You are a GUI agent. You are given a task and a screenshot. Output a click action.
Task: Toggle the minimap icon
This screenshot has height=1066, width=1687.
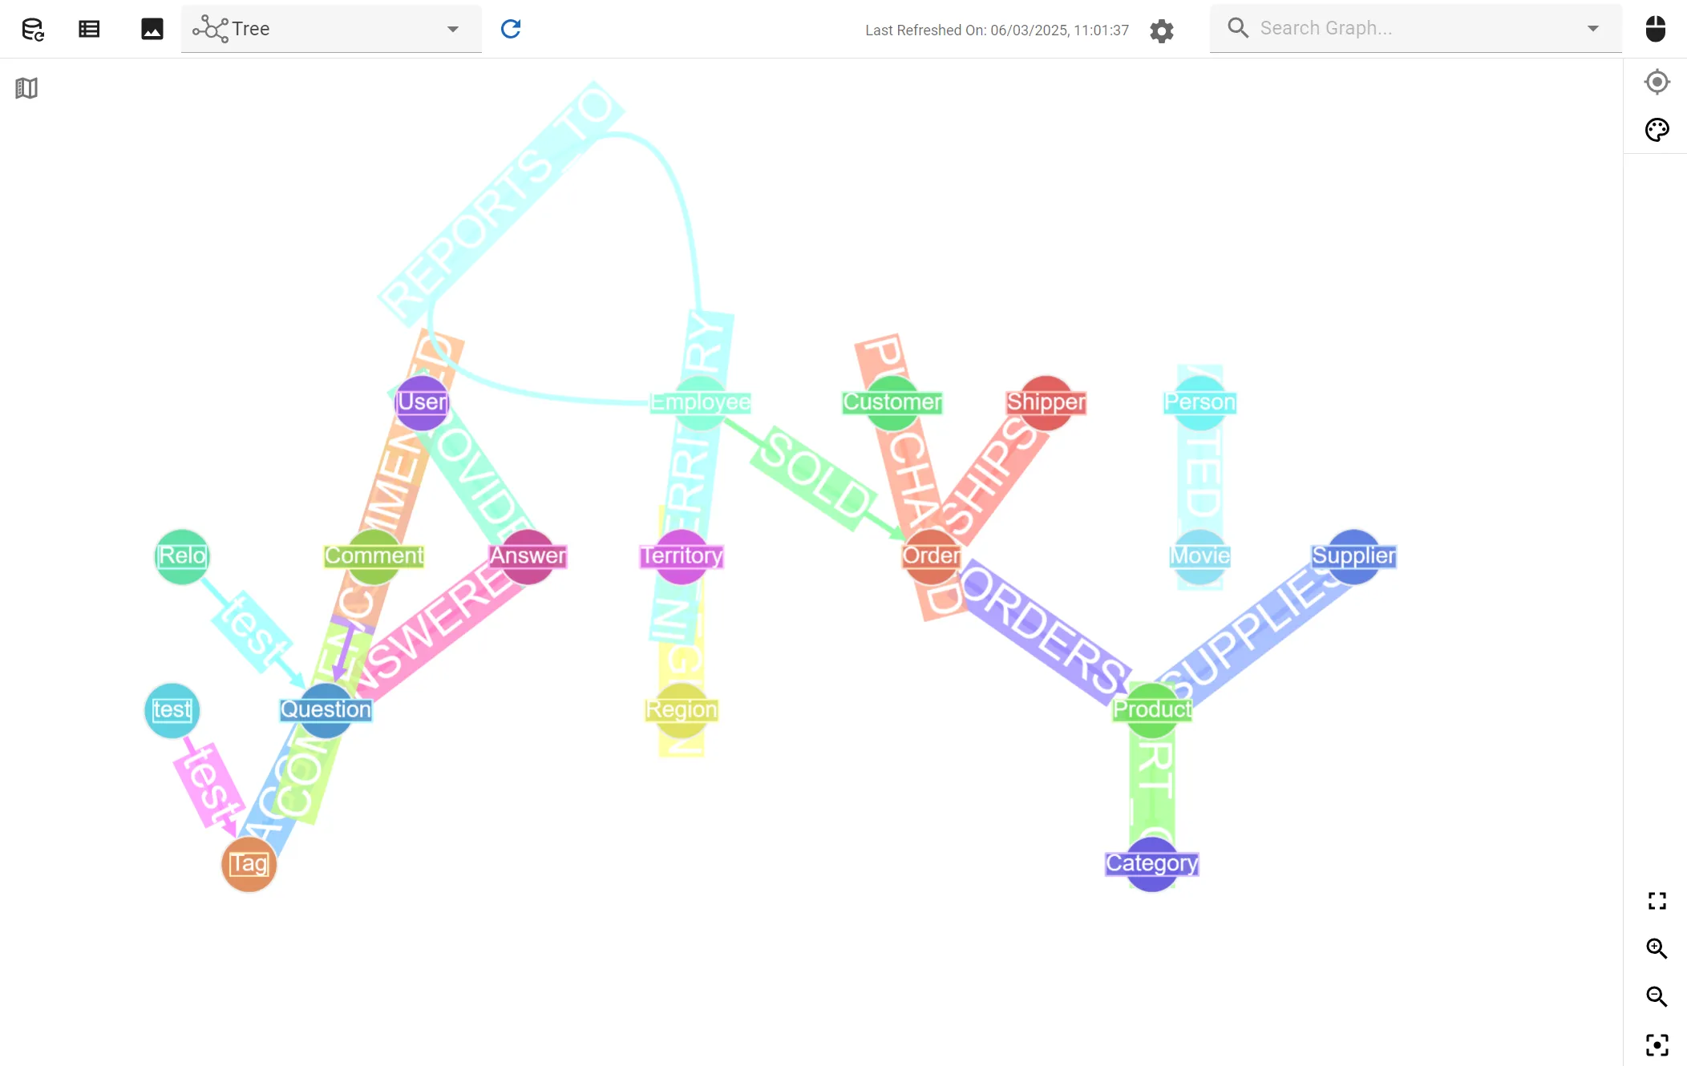[26, 88]
